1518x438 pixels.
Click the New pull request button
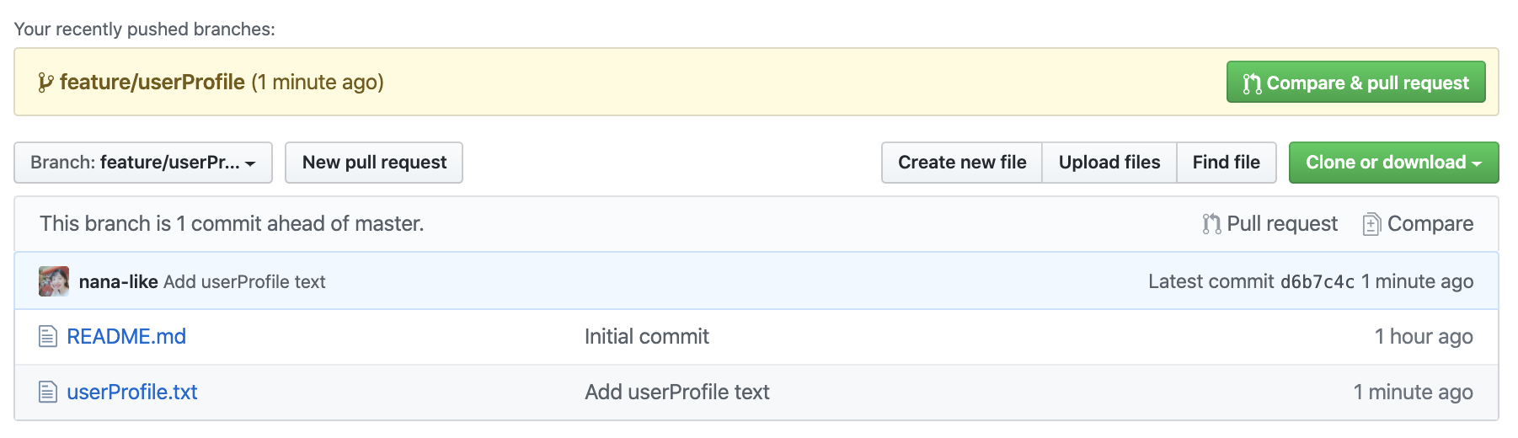pos(374,163)
